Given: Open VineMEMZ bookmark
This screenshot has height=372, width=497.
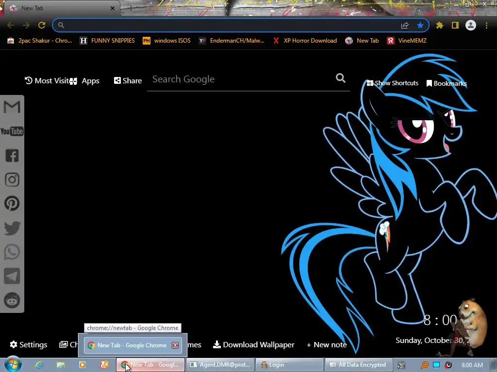Looking at the screenshot, I should point(407,41).
